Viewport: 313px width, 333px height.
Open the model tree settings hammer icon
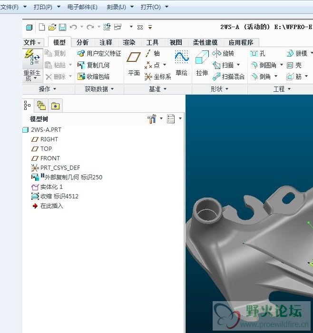click(x=152, y=119)
